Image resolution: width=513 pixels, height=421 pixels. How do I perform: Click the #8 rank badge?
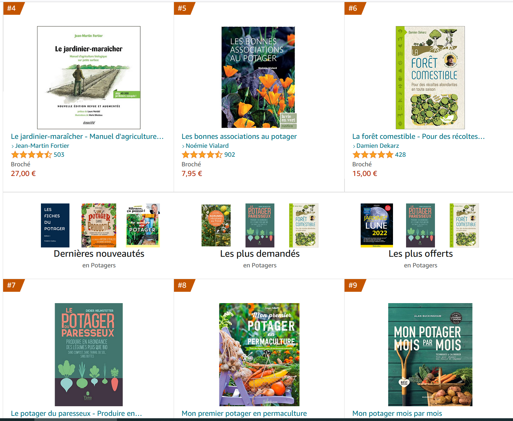pos(184,285)
